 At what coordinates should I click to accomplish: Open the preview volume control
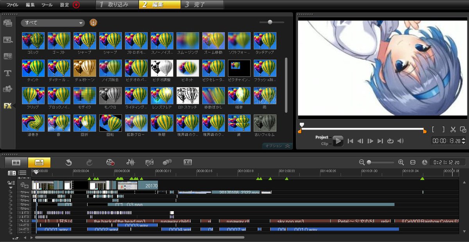(x=400, y=141)
